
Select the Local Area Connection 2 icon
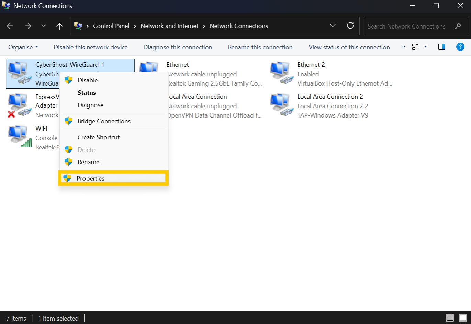click(x=281, y=105)
